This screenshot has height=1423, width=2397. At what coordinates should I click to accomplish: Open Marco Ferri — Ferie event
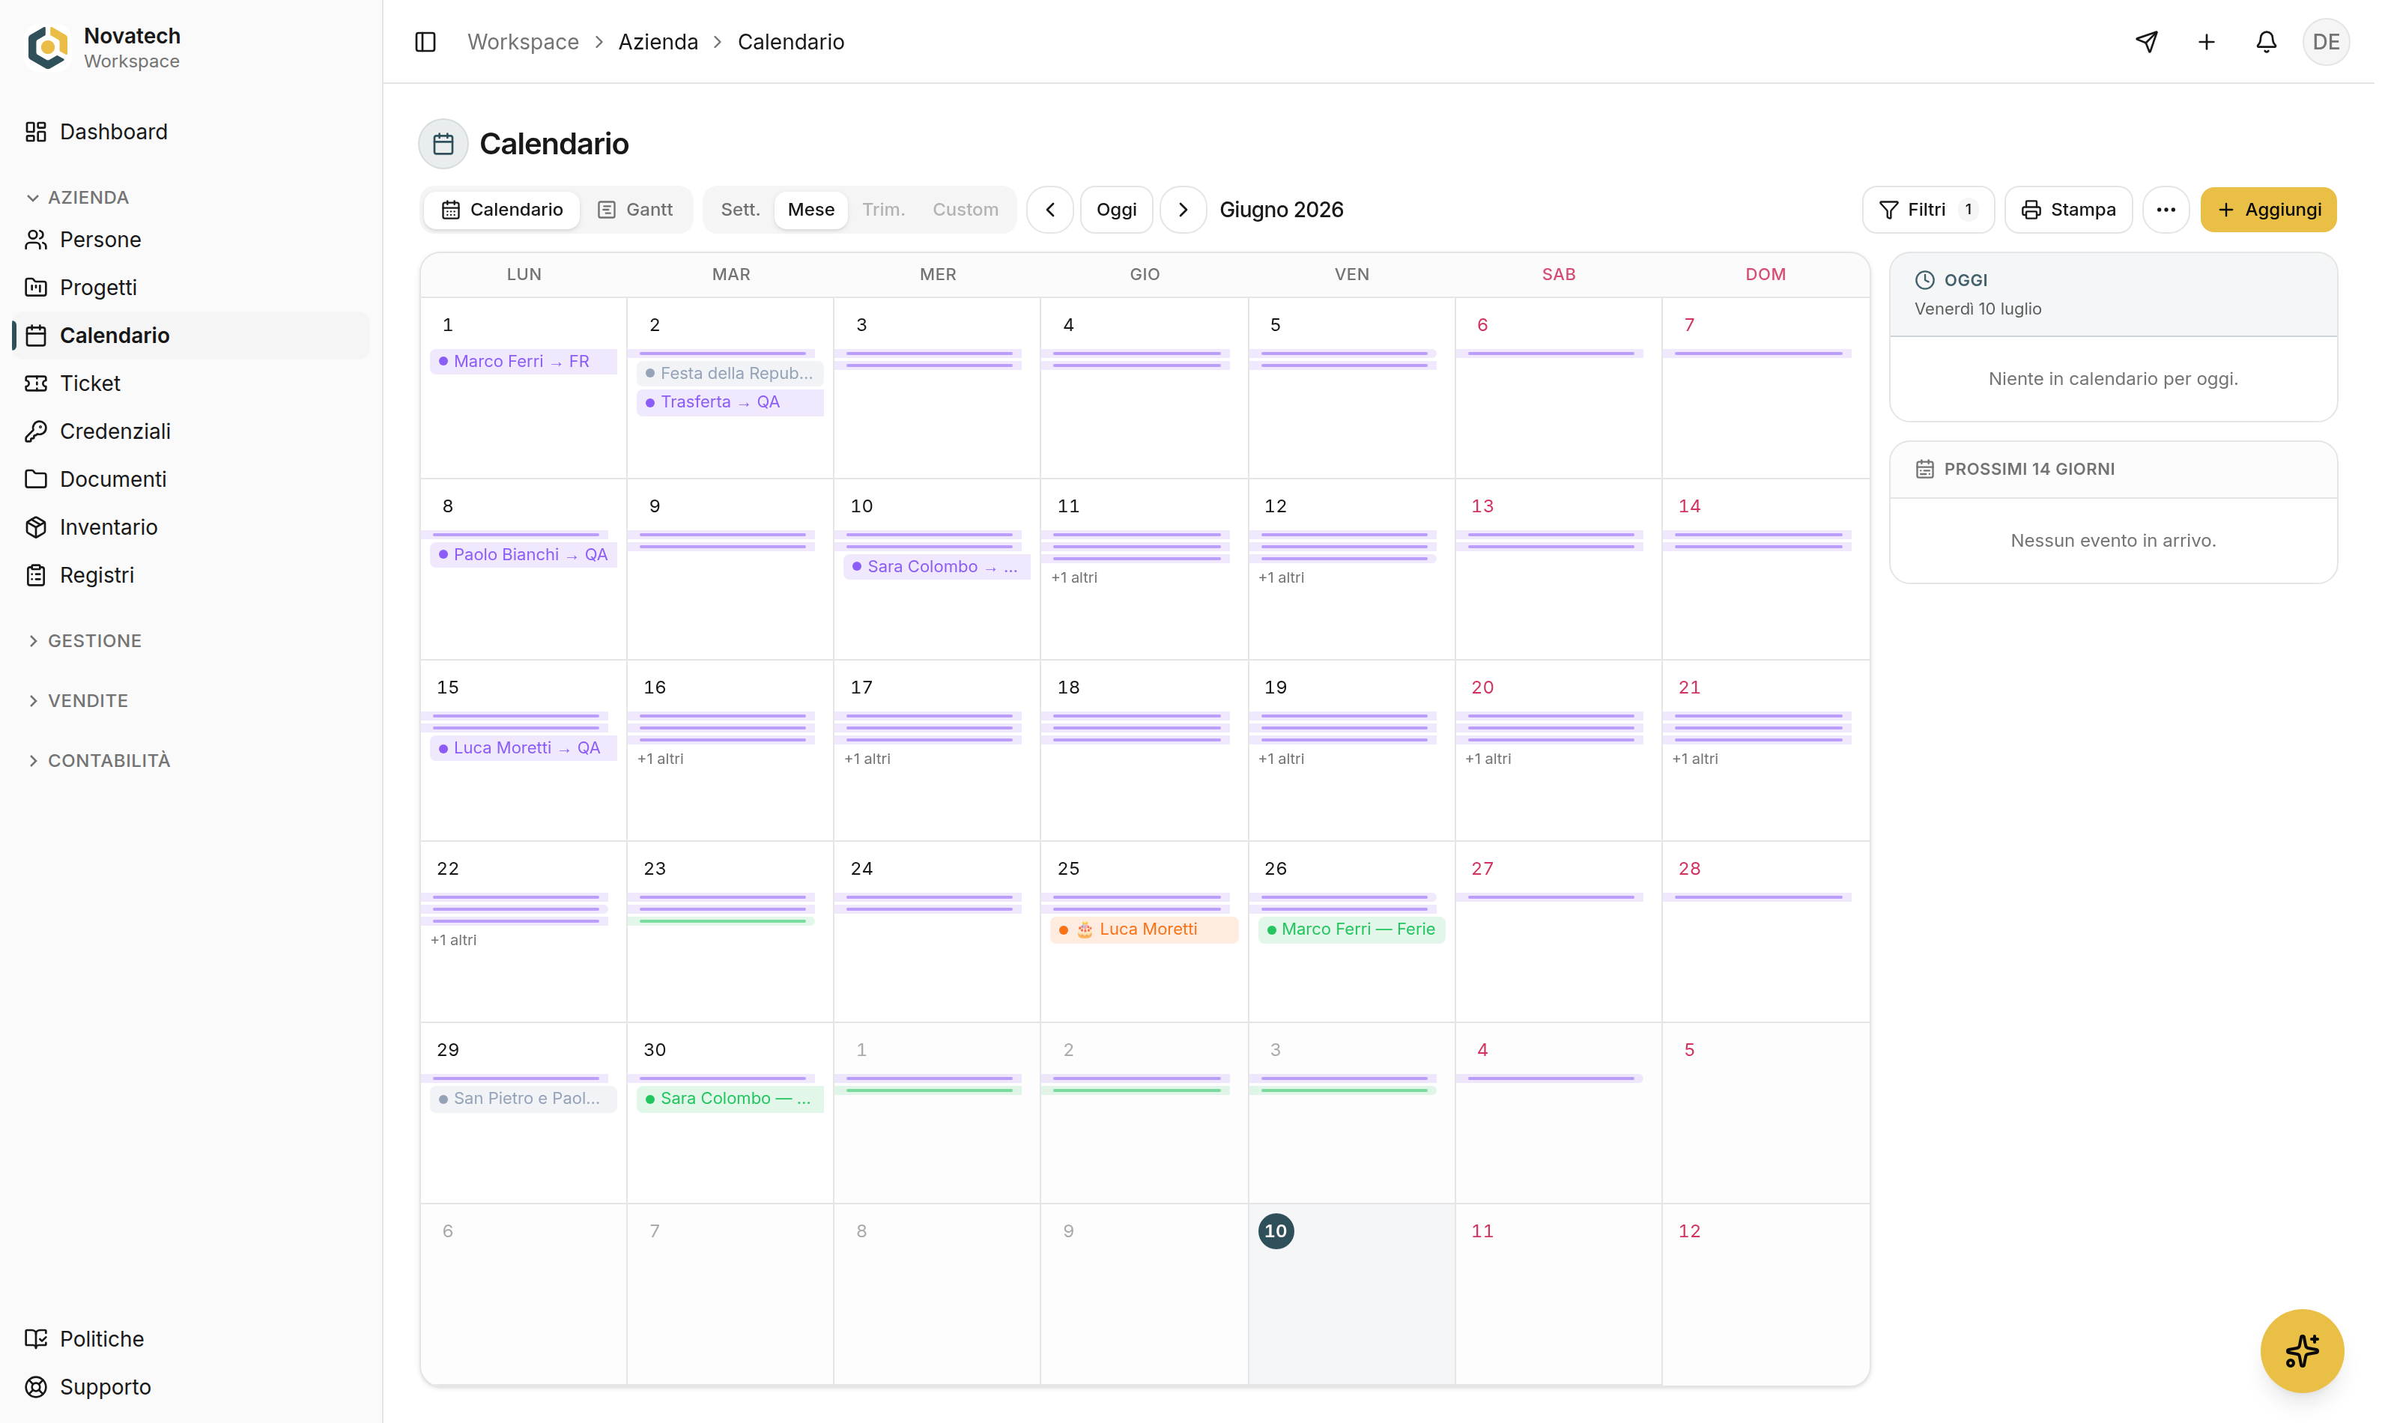(x=1351, y=929)
